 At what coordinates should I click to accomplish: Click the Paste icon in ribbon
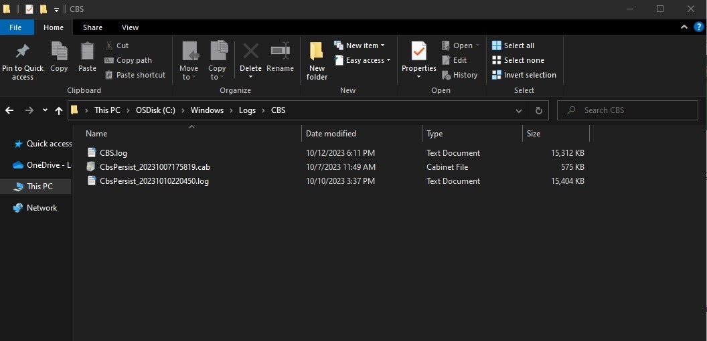[87, 51]
